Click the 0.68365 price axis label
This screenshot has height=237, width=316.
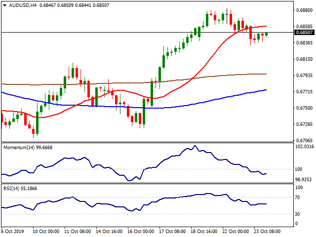[304, 43]
